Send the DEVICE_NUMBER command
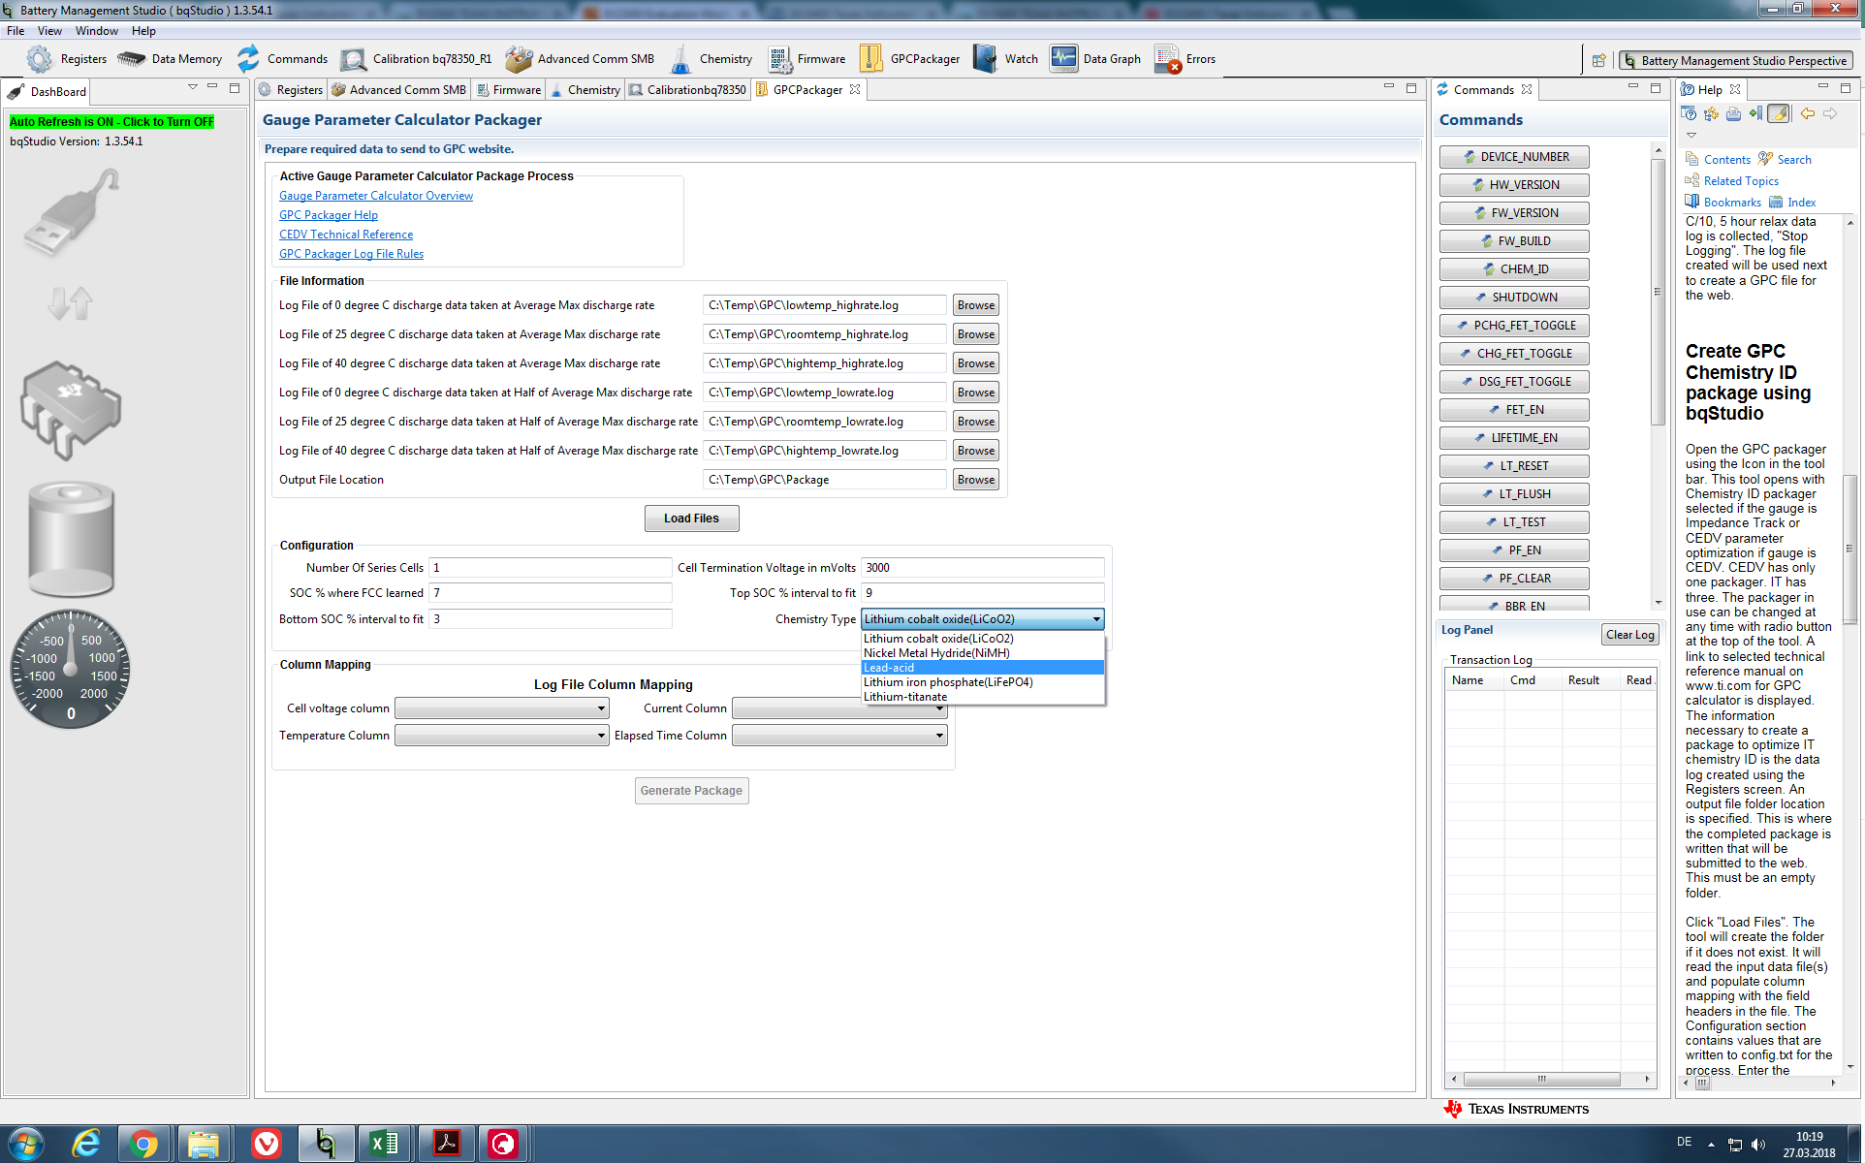 coord(1514,157)
